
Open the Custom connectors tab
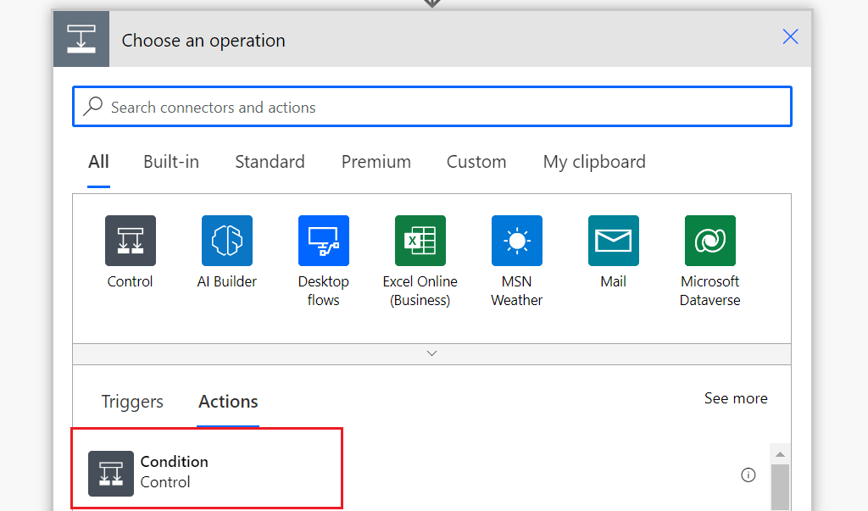(476, 162)
